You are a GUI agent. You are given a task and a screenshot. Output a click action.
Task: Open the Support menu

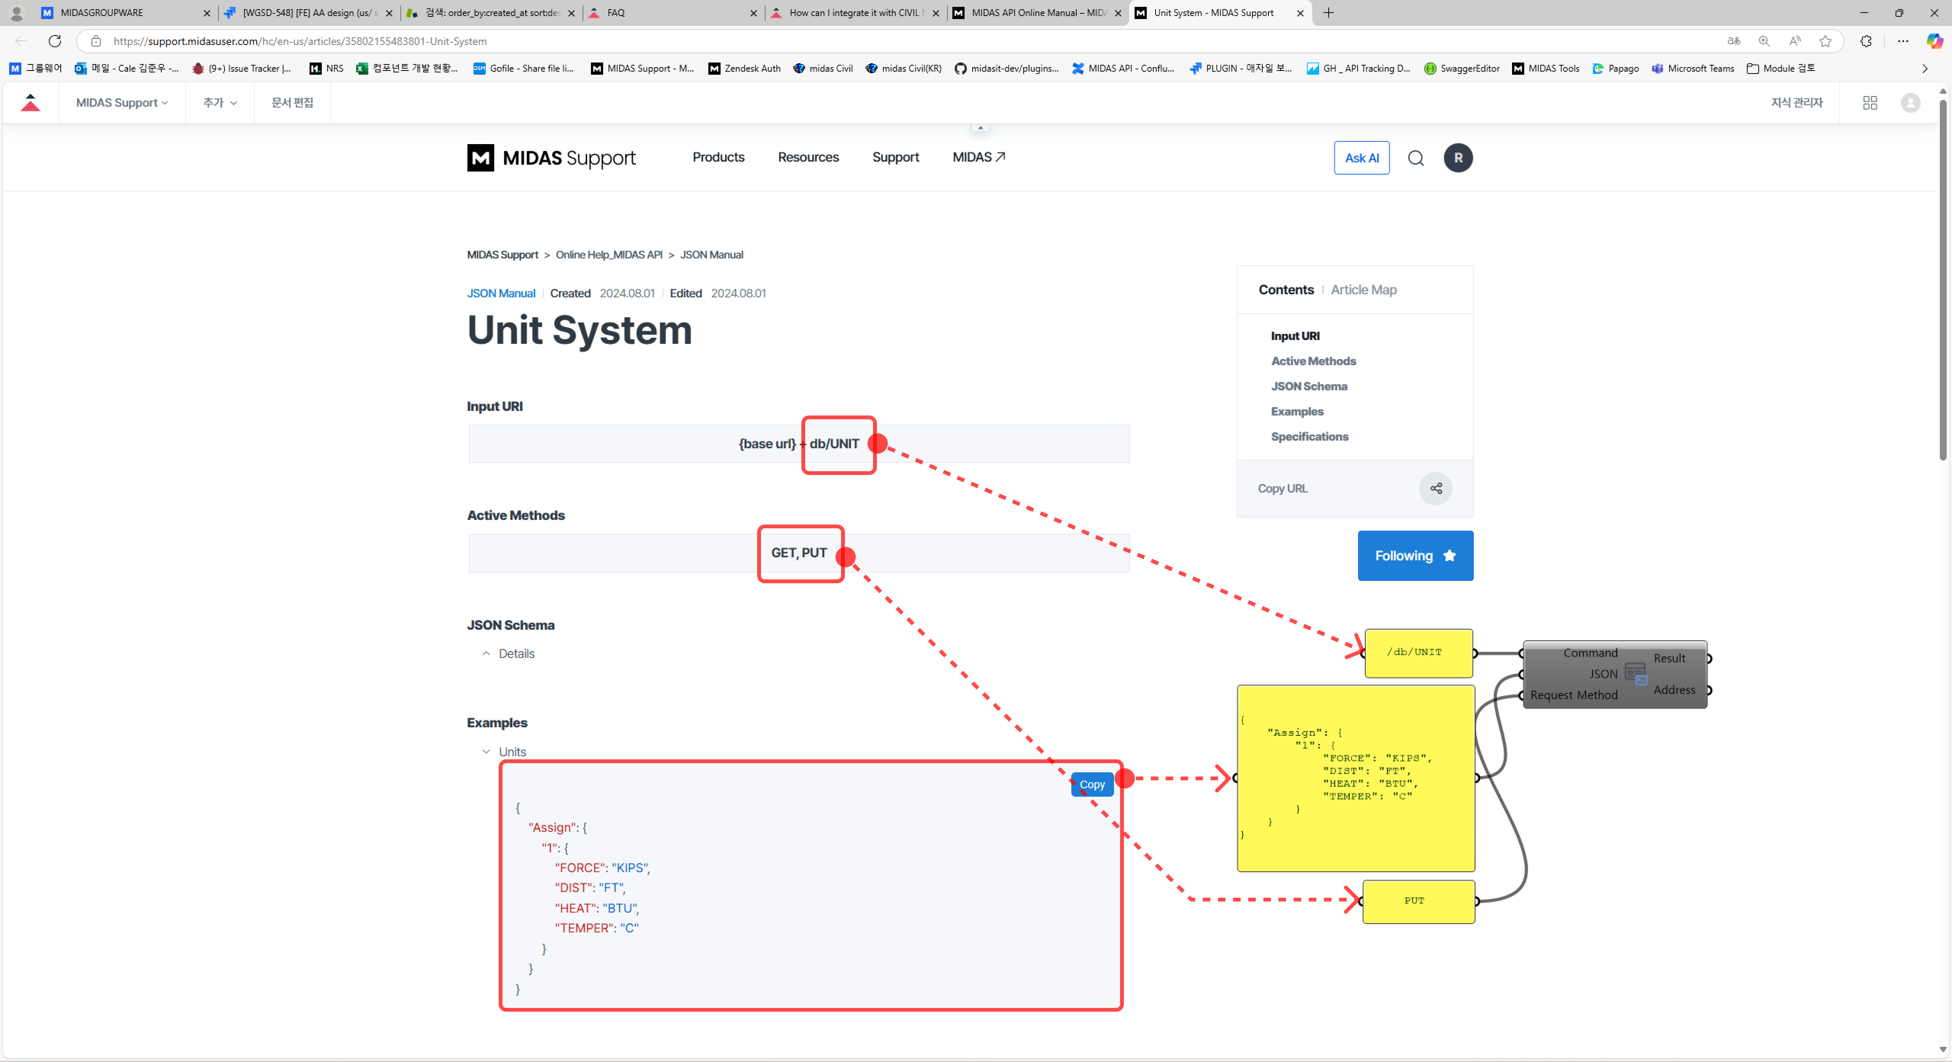(895, 157)
